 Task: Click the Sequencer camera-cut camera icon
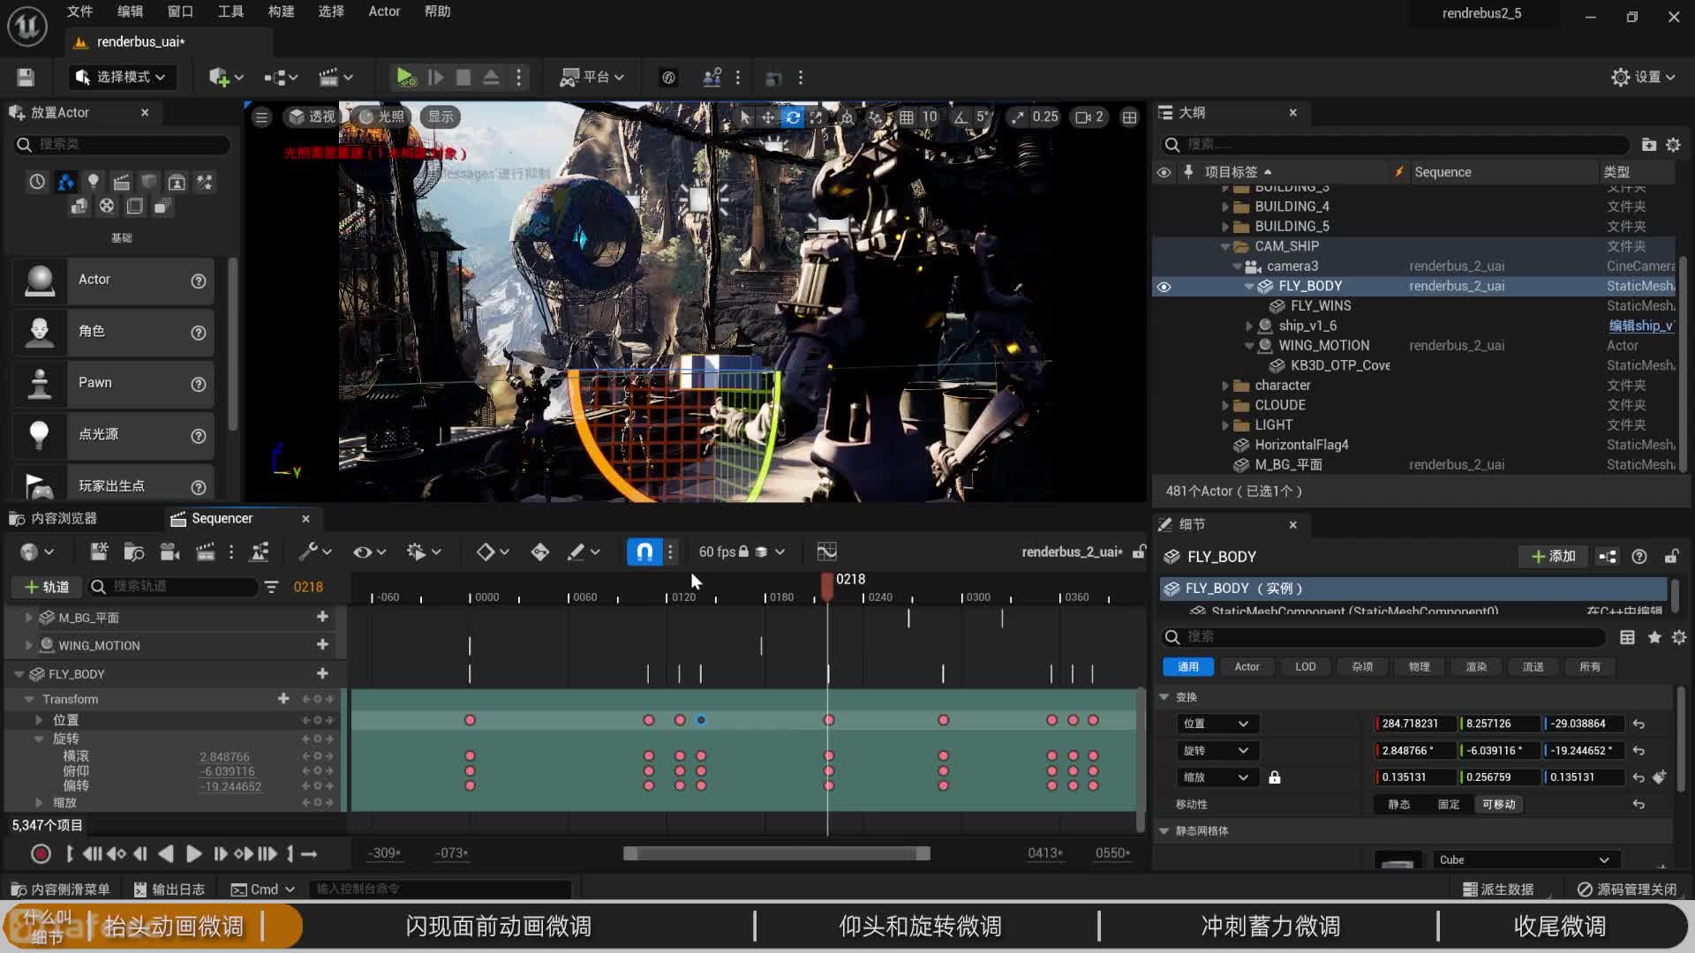pyautogui.click(x=169, y=552)
